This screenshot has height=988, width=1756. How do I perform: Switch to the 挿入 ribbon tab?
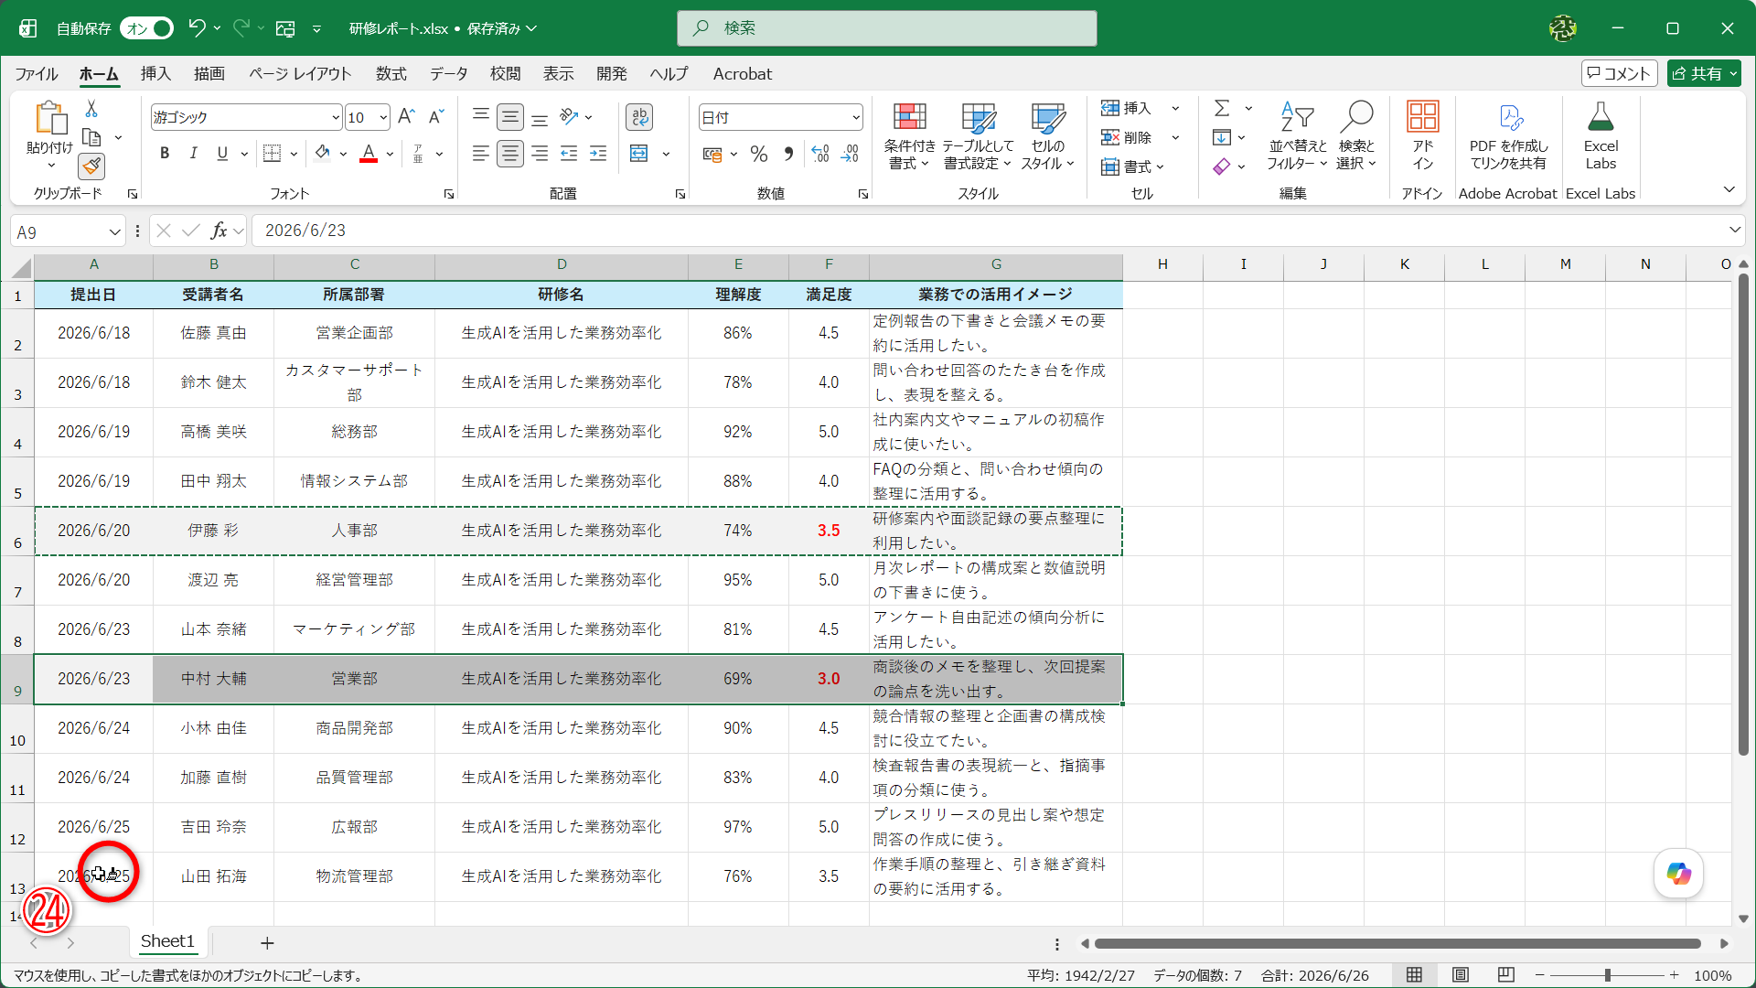pyautogui.click(x=155, y=74)
